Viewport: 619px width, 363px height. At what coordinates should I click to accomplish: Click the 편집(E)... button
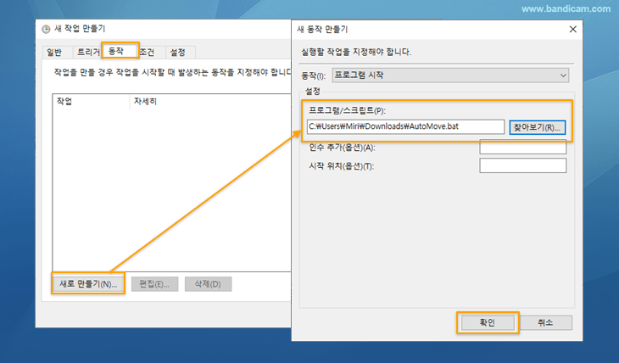[154, 283]
